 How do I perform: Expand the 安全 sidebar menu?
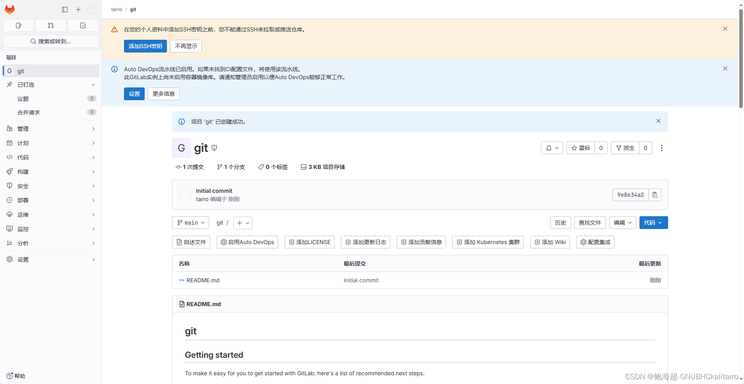click(51, 186)
